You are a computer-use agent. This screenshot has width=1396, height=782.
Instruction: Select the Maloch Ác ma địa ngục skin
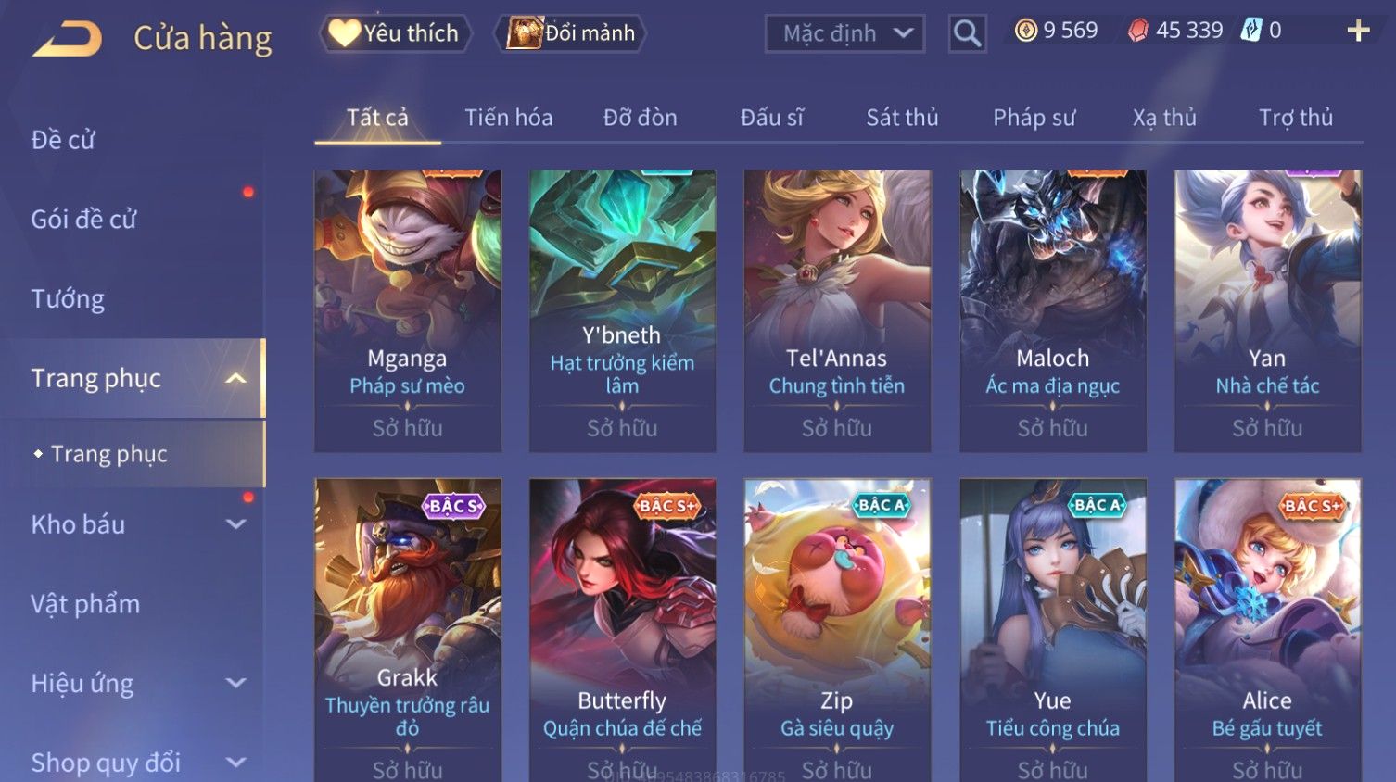point(1052,310)
